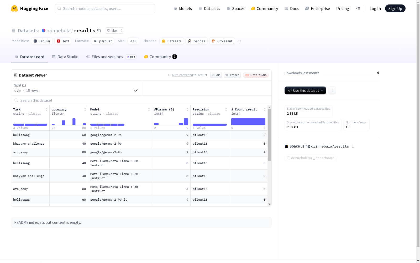The image size is (420, 263).
Task: Open the Data Studio tab
Action: point(65,57)
